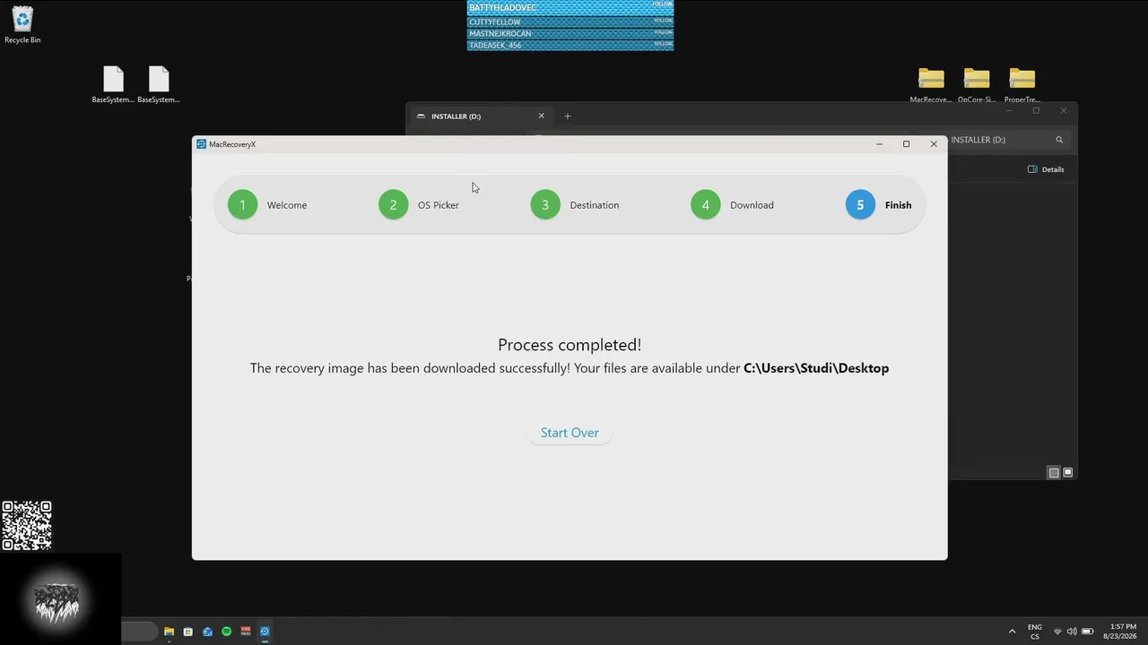Select the Recycle Bin desktop icon

coord(22,25)
